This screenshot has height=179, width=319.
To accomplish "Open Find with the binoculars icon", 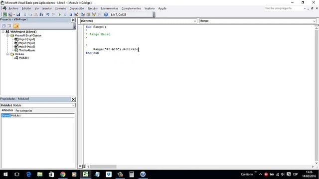I will tap(41, 14).
